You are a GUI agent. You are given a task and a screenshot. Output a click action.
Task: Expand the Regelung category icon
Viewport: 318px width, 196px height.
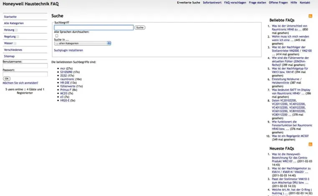(x=18, y=37)
